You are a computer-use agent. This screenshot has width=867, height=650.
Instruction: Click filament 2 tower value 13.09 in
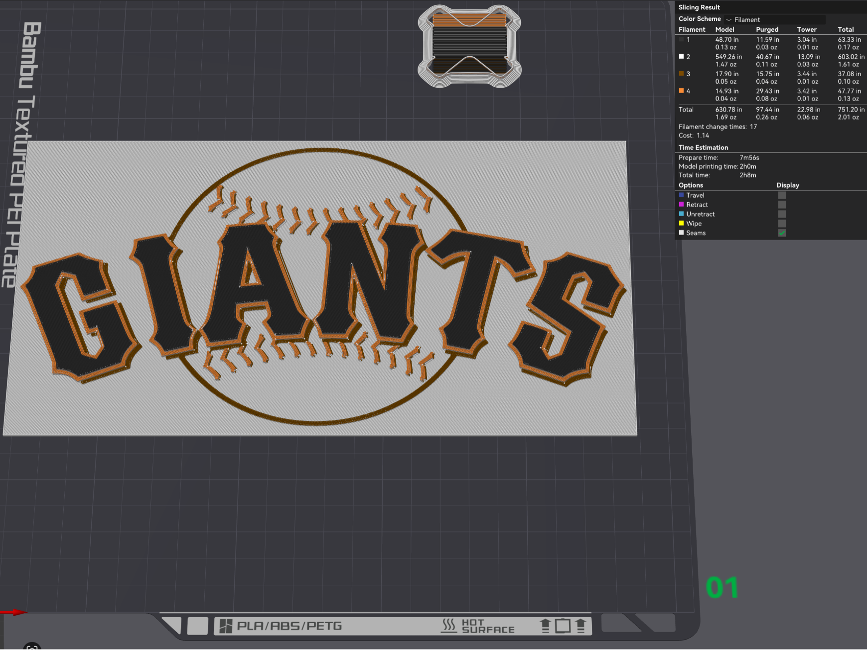point(808,57)
